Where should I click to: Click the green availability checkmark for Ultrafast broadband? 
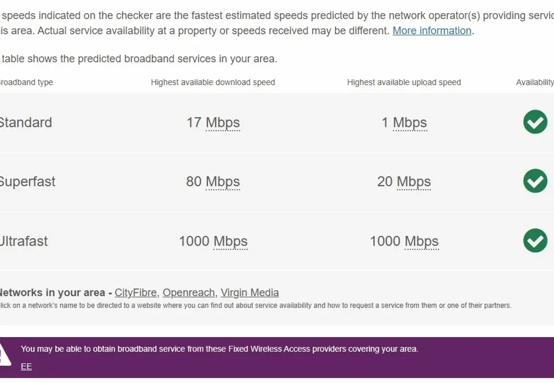coord(535,241)
